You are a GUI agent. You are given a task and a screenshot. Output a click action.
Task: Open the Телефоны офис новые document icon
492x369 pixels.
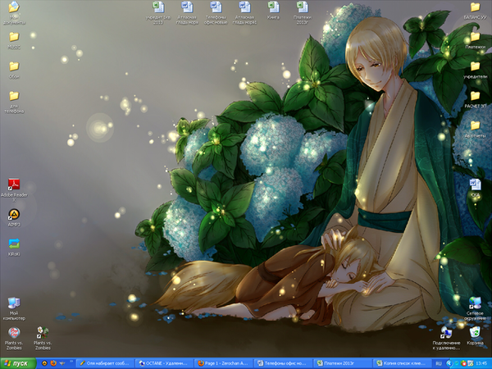[x=216, y=8]
